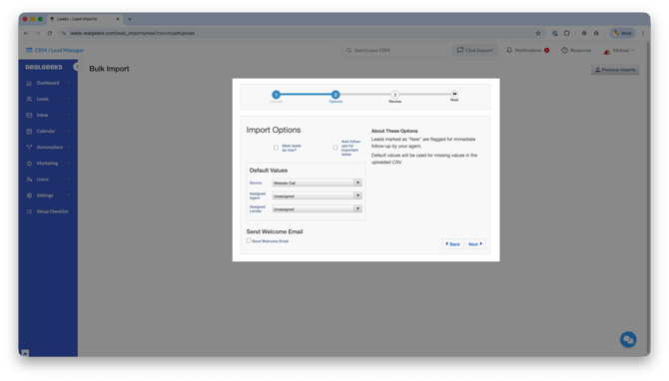The height and width of the screenshot is (381, 669).
Task: Open the Assigned Agent dropdown
Action: coord(317,196)
